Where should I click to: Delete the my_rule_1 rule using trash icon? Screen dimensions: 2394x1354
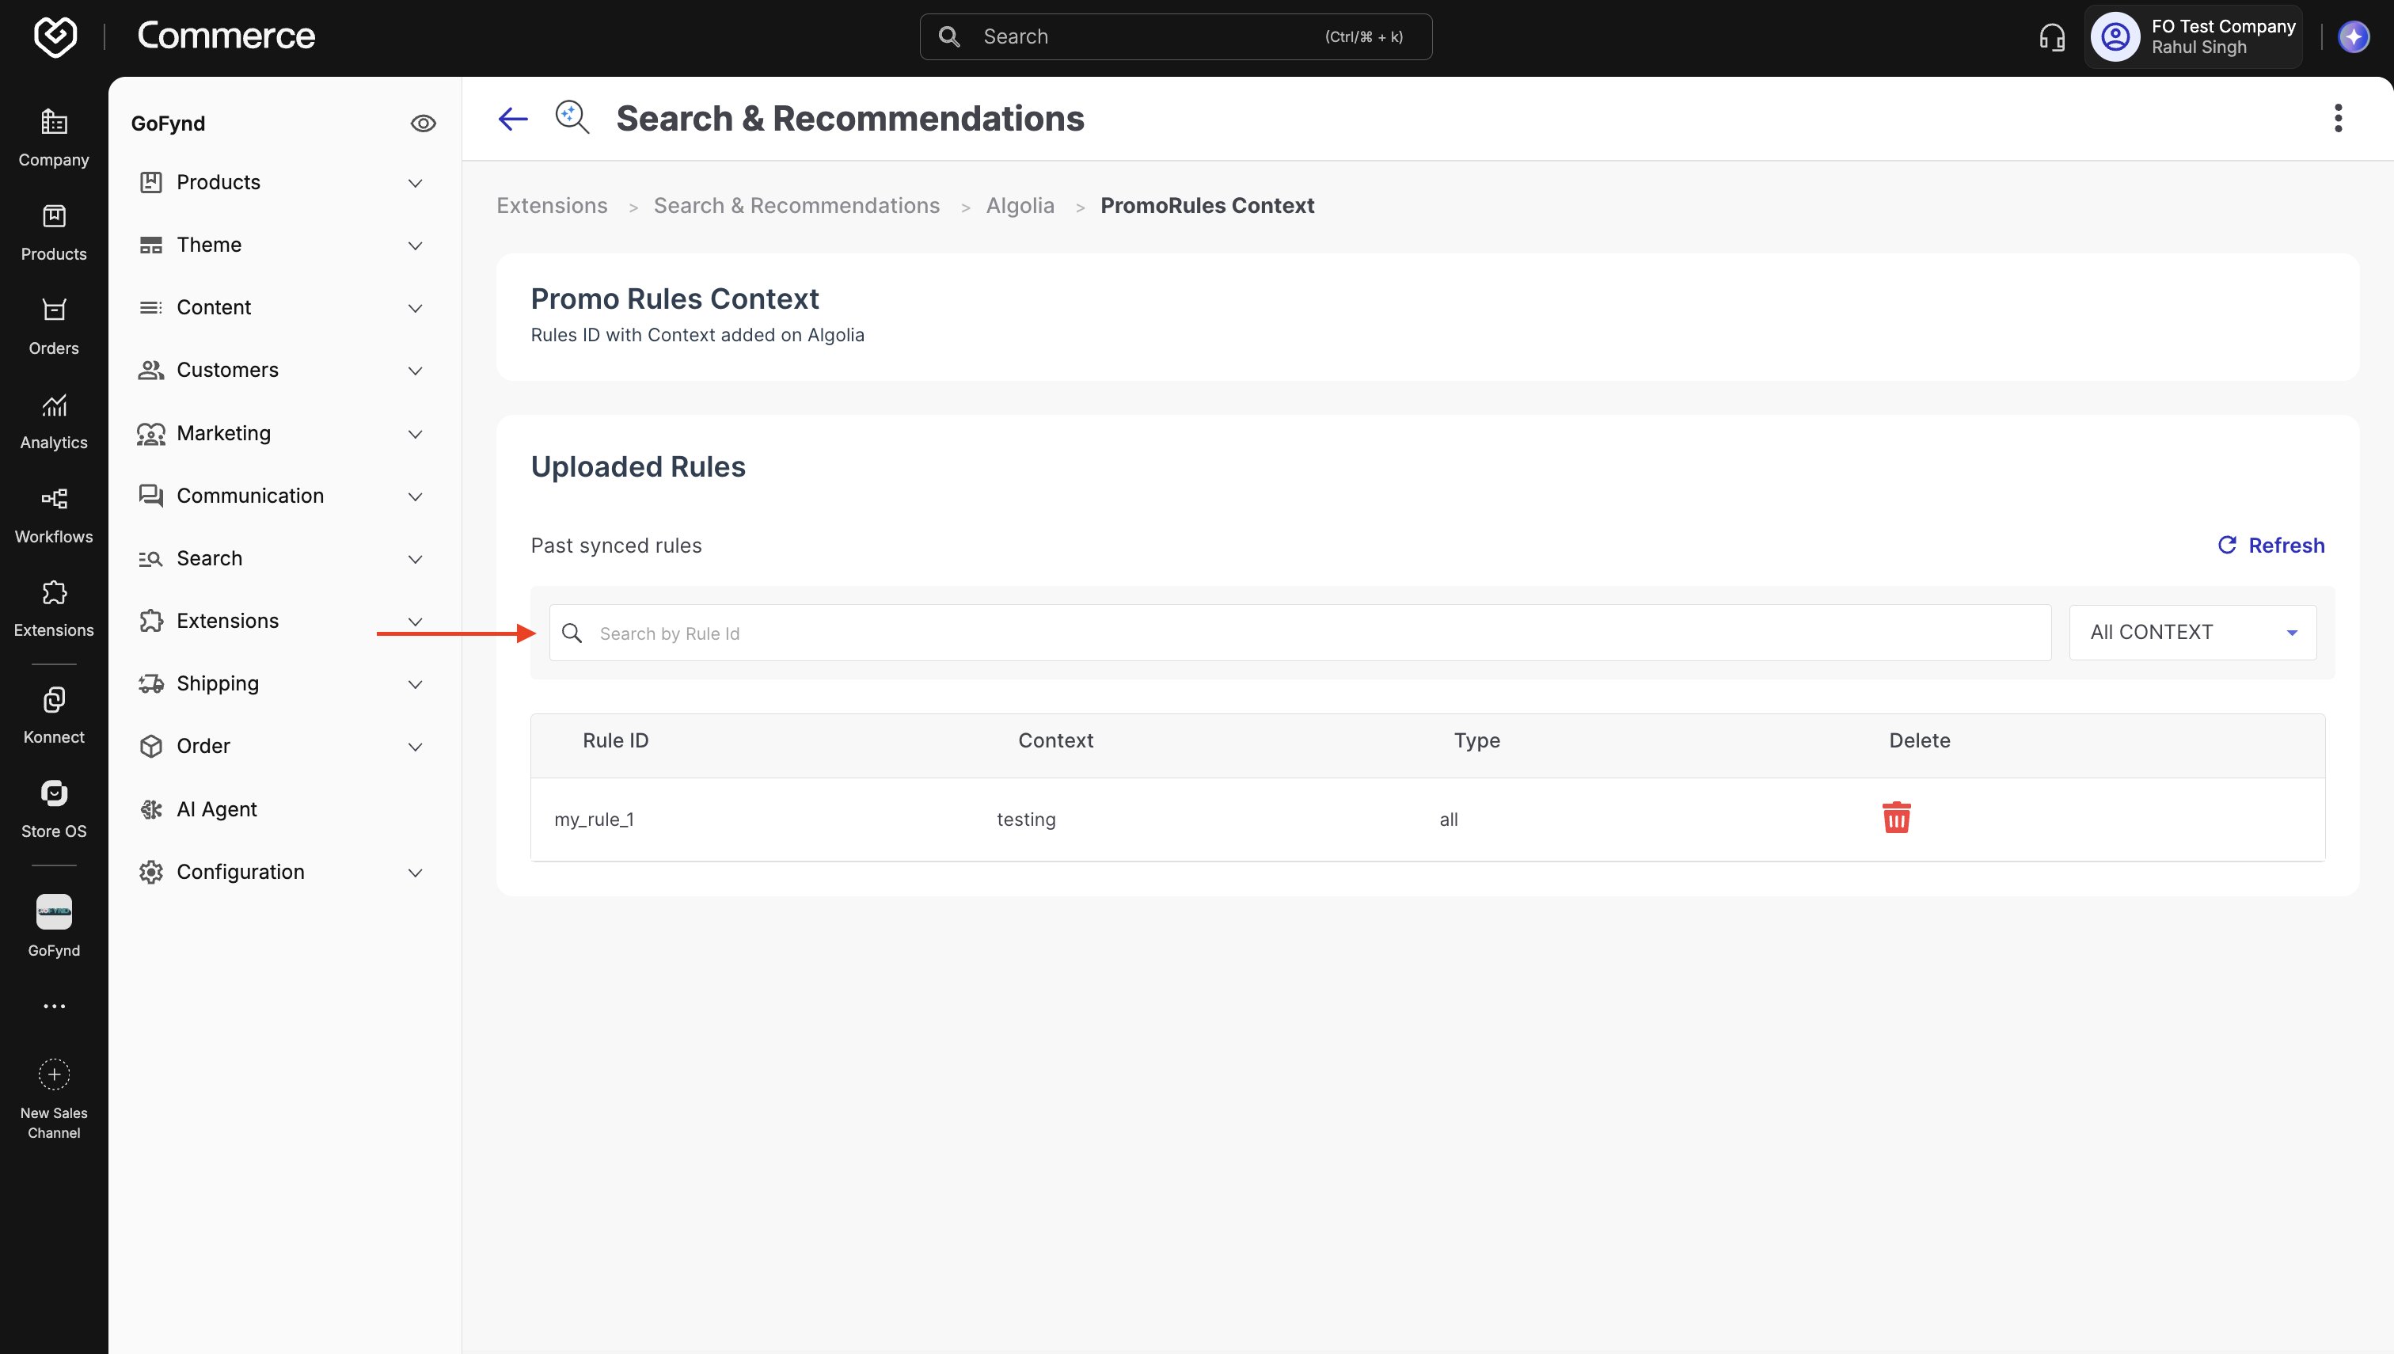[1896, 817]
